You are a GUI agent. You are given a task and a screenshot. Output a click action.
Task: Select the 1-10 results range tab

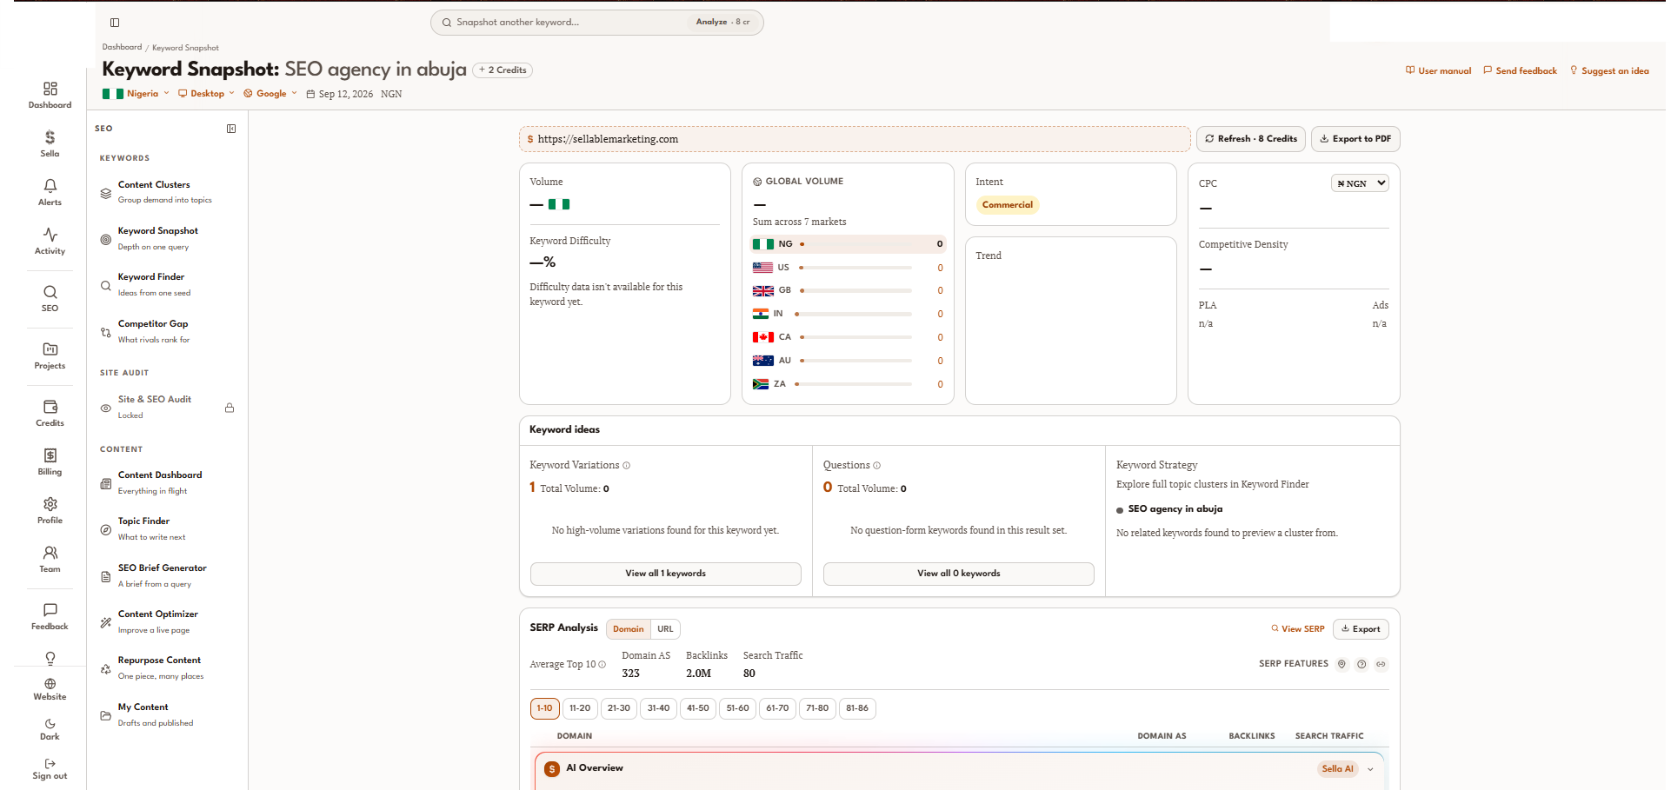545,708
